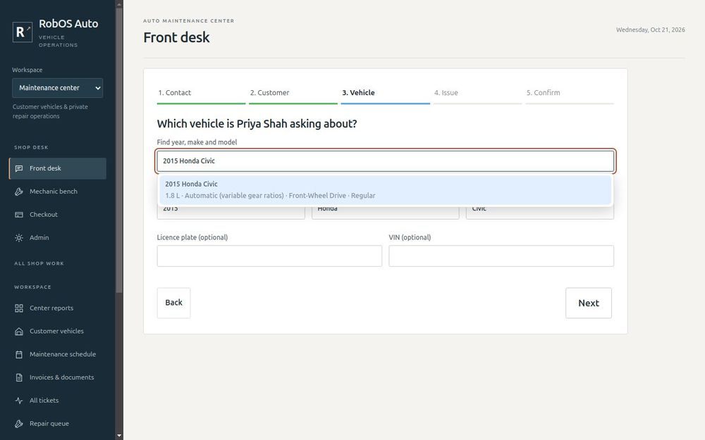This screenshot has width=705, height=440.
Task: Click the Maintenance schedule calendar icon
Action: [x=19, y=354]
